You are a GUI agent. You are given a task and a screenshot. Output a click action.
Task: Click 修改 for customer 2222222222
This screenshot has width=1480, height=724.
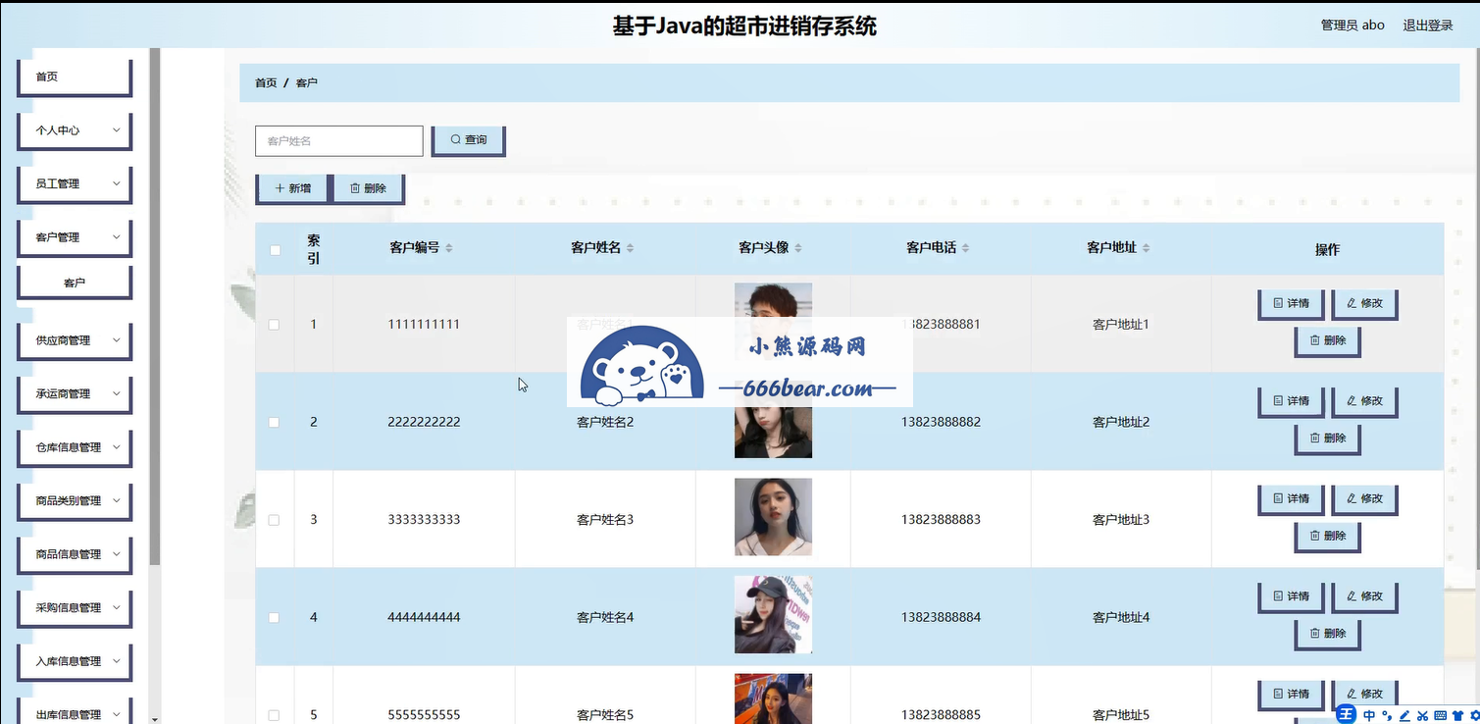(1364, 401)
